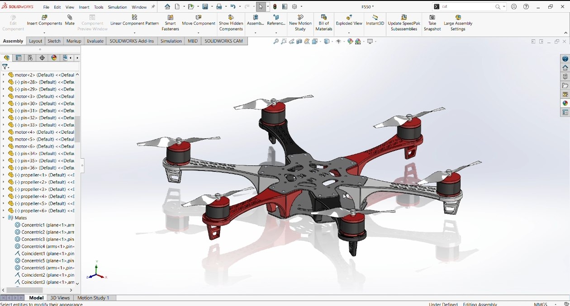Click Take Snapshot tool
The image size is (570, 306).
pyautogui.click(x=432, y=23)
